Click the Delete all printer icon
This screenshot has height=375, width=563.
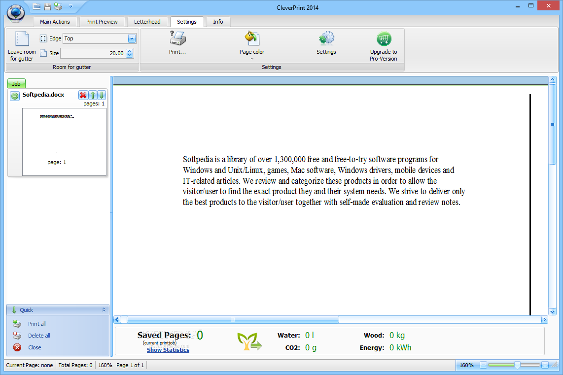(17, 336)
